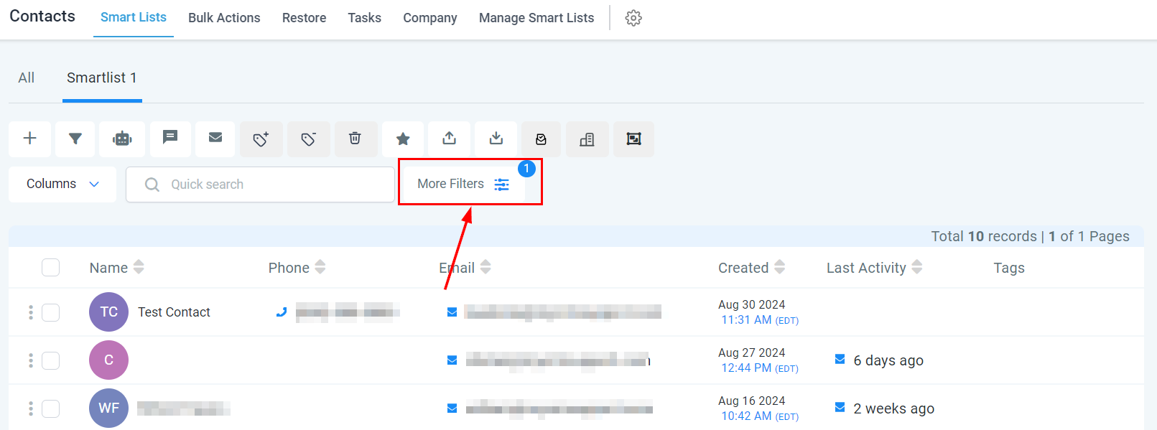The image size is (1157, 430).
Task: Check the Test Contact row checkbox
Action: [50, 312]
